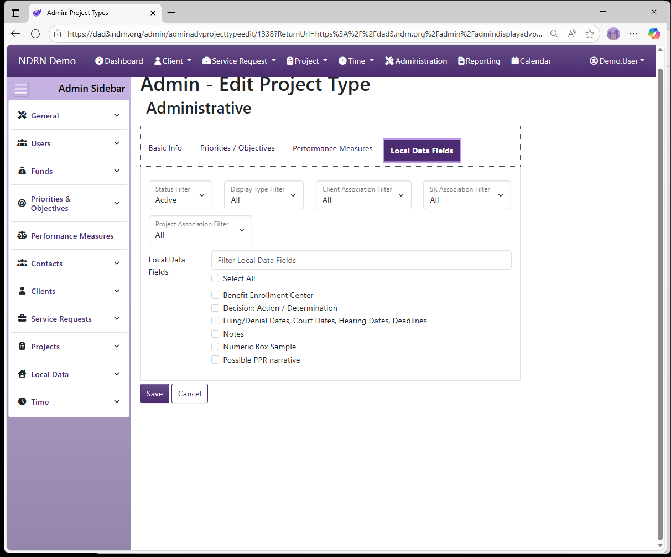View site information lock icon
Image resolution: width=671 pixels, height=557 pixels.
click(58, 34)
